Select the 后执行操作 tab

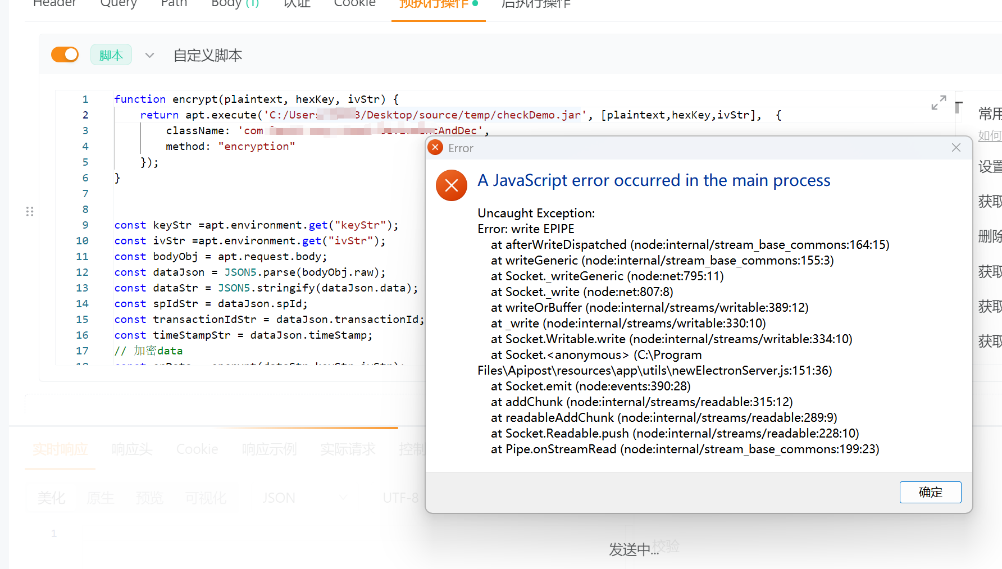point(536,3)
